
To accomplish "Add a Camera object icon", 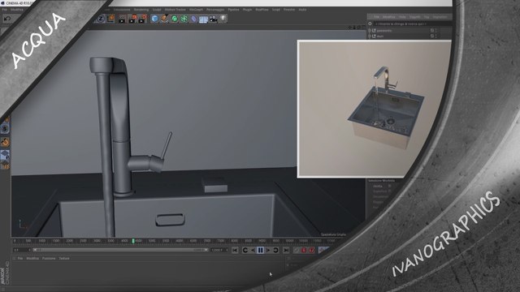I will click(213, 19).
